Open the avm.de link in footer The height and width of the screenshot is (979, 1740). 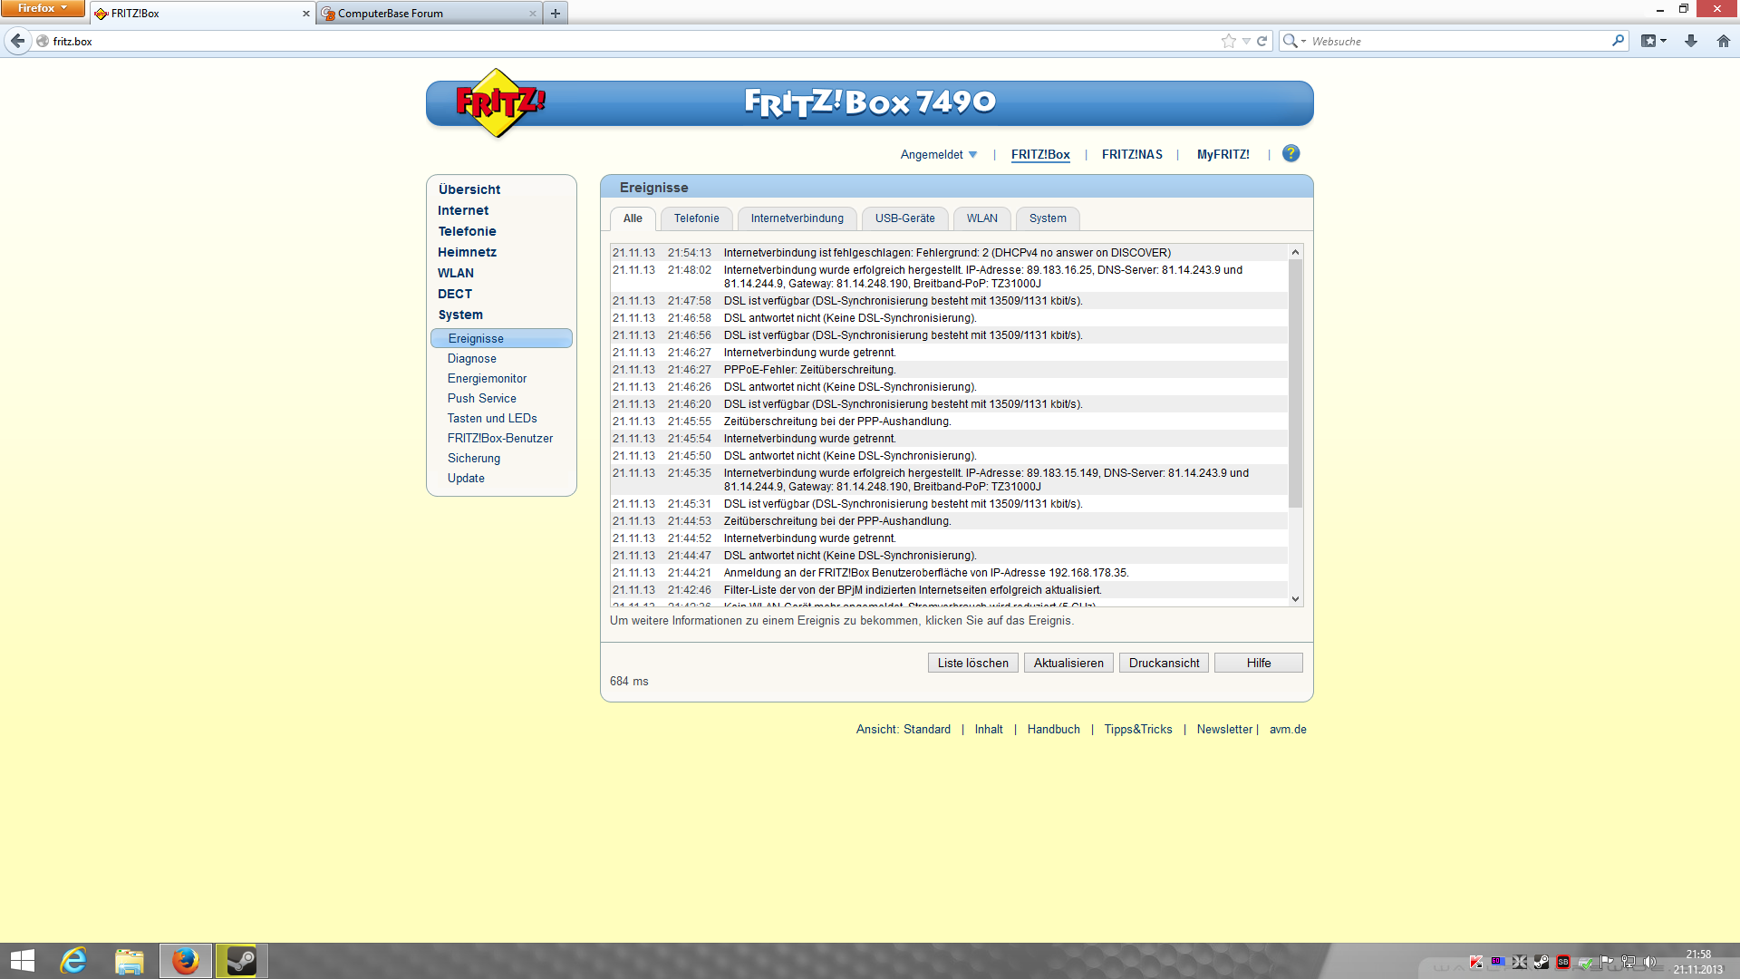point(1287,729)
